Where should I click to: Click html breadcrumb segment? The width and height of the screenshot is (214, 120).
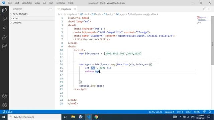coord(86,14)
